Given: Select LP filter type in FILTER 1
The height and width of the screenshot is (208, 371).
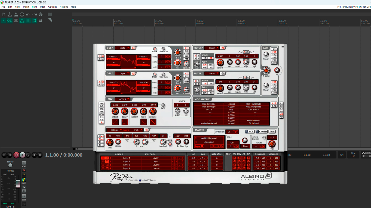Looking at the screenshot, I should pos(205,65).
